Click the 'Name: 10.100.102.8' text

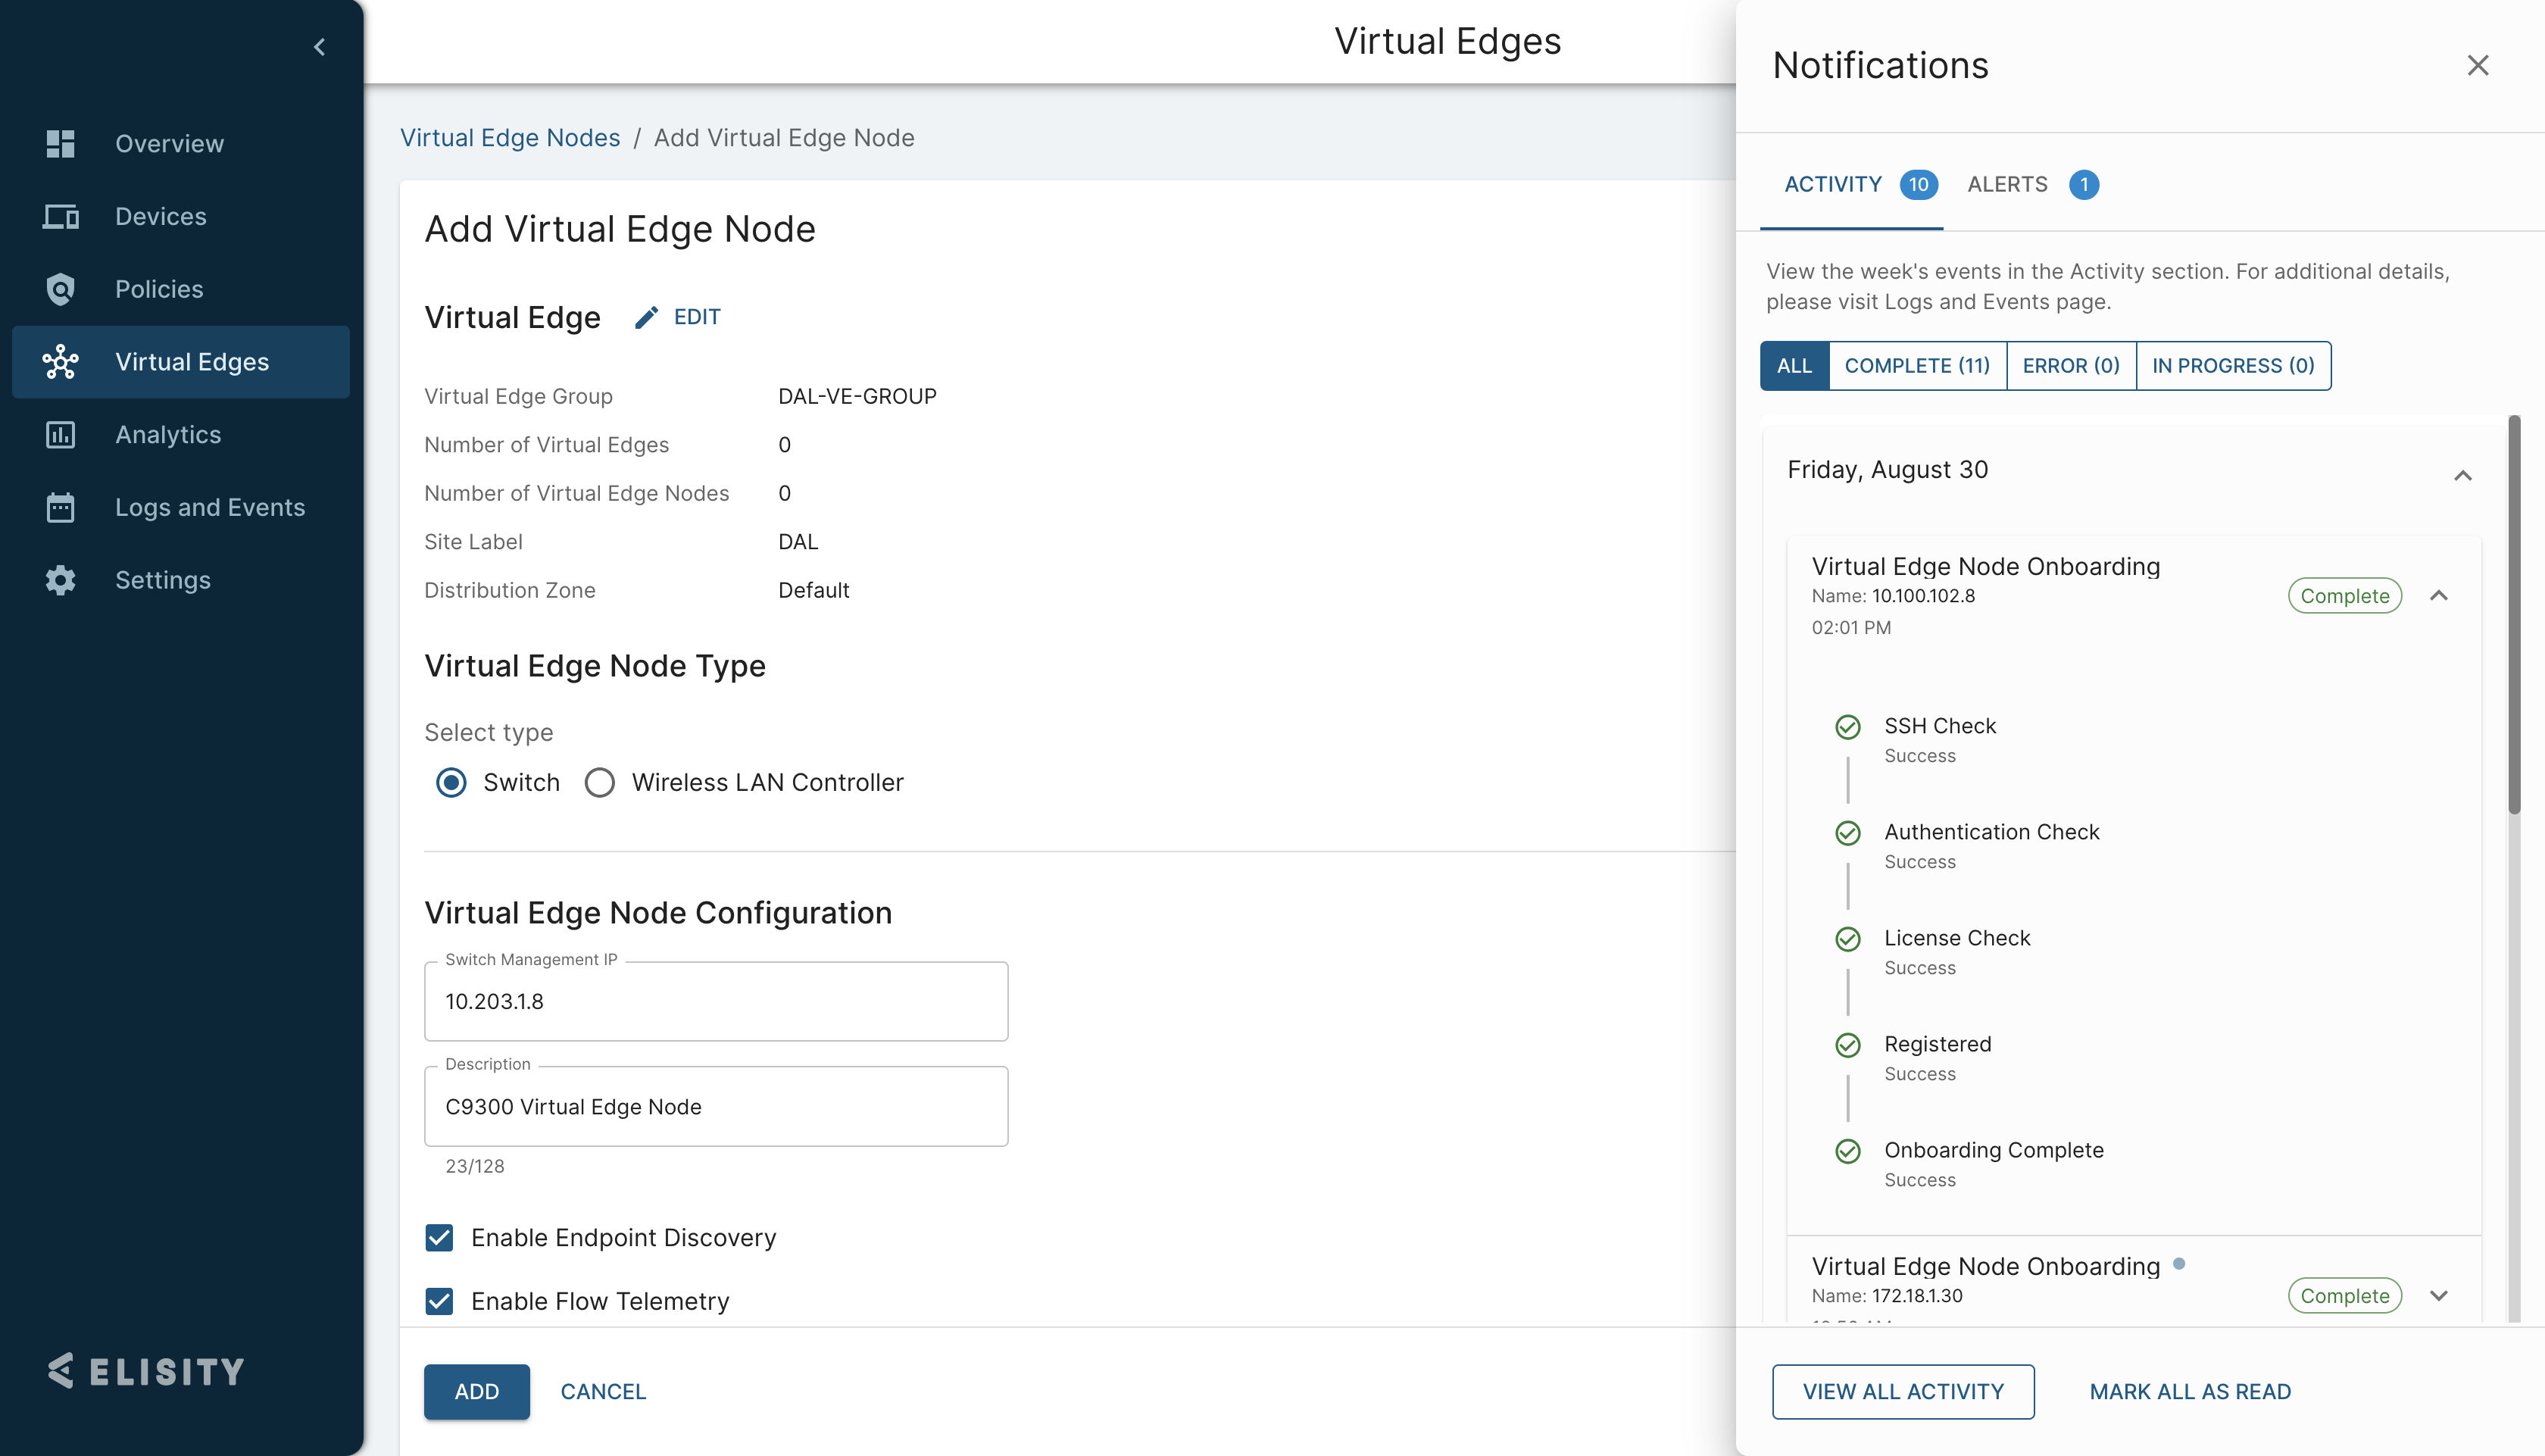click(1892, 596)
